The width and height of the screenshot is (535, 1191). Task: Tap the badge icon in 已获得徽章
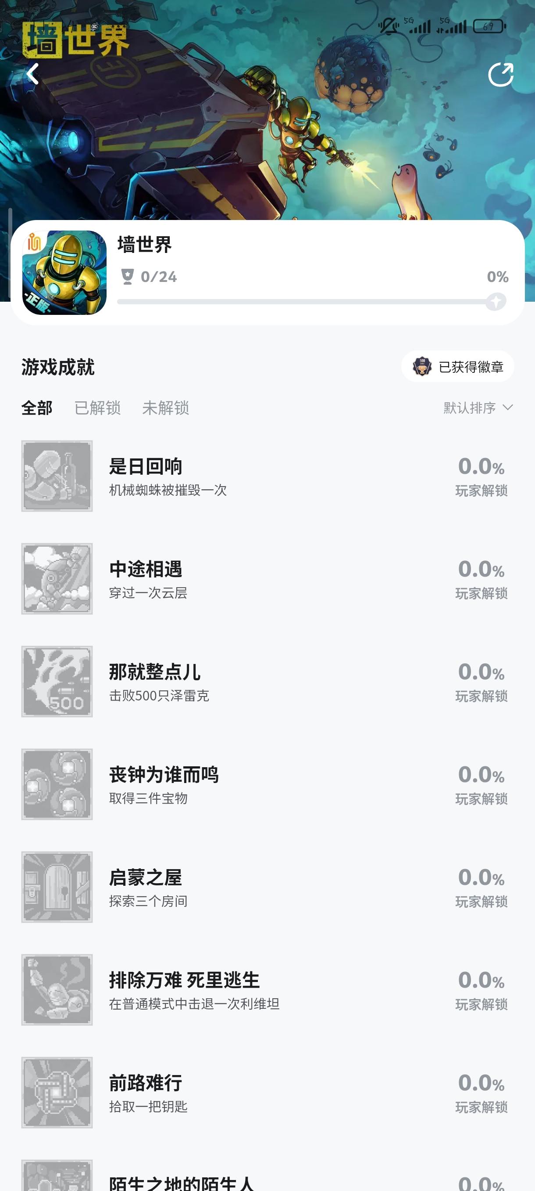click(x=422, y=367)
